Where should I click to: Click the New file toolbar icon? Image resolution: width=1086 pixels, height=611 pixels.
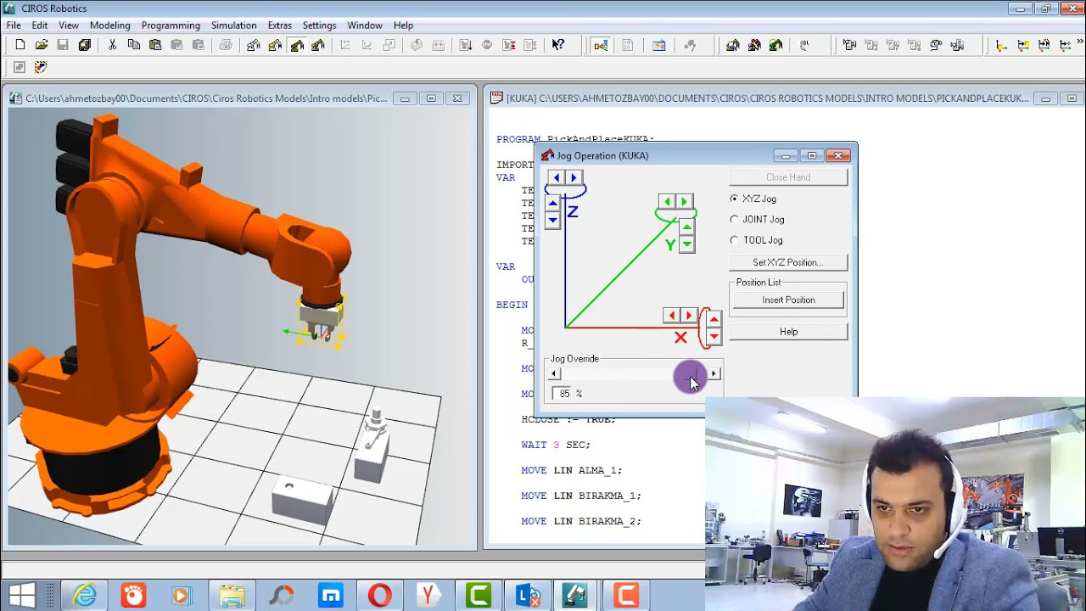click(20, 45)
